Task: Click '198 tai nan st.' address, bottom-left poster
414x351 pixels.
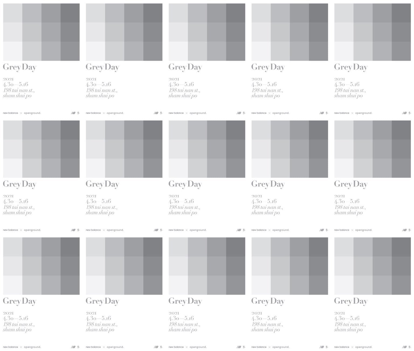Action: (x=19, y=324)
